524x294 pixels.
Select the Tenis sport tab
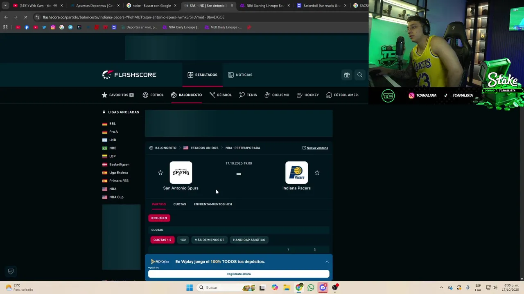[x=248, y=95]
